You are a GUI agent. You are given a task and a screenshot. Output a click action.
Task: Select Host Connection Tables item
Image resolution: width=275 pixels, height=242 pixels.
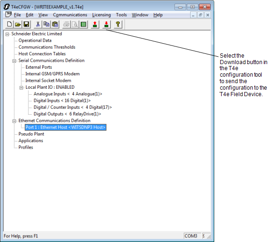pos(42,54)
